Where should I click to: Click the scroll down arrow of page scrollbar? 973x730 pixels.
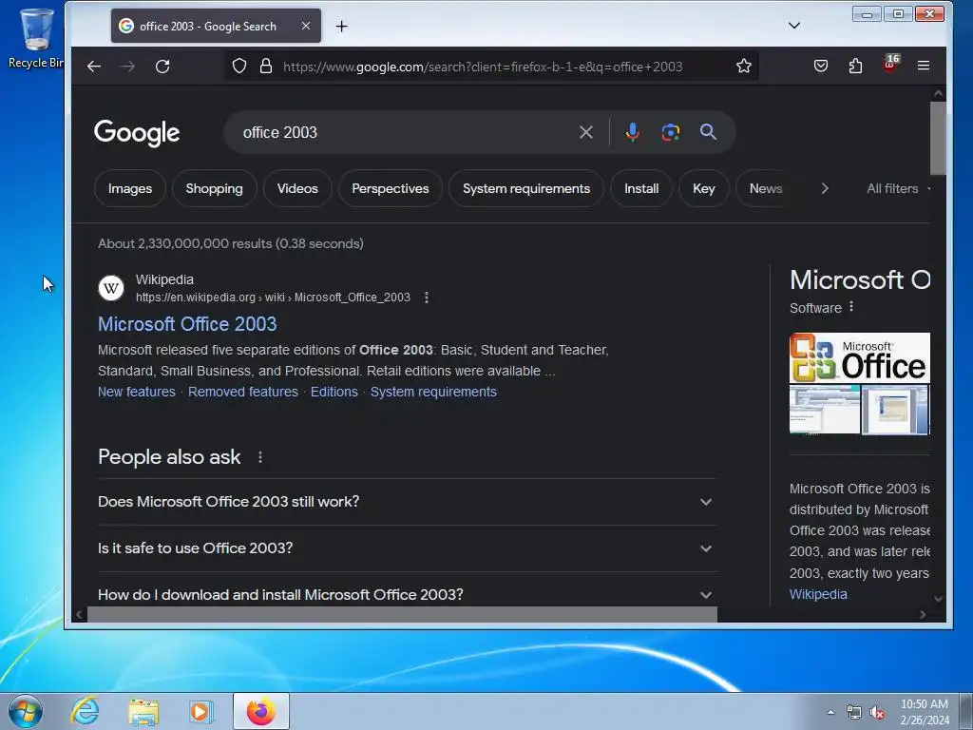[x=938, y=599]
